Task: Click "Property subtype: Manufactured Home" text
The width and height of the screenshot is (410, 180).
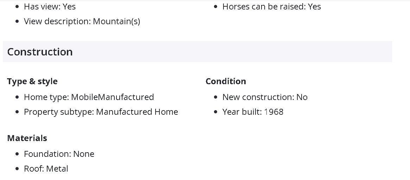Action: 101,112
